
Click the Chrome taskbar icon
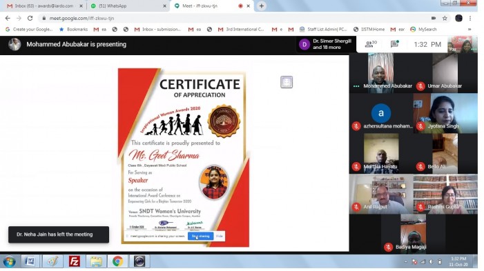pyautogui.click(x=117, y=261)
